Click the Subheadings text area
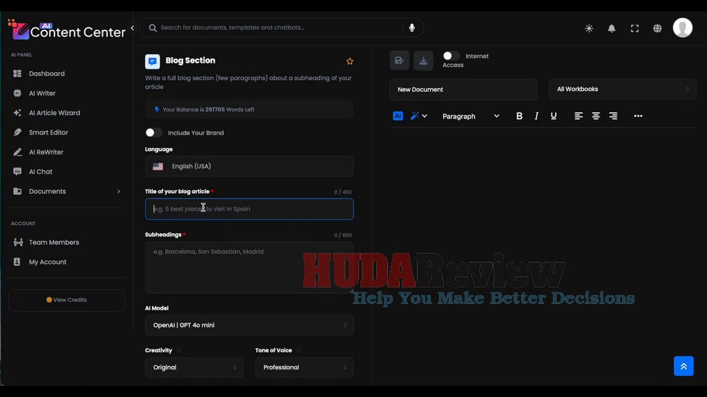The image size is (707, 397). (249, 267)
